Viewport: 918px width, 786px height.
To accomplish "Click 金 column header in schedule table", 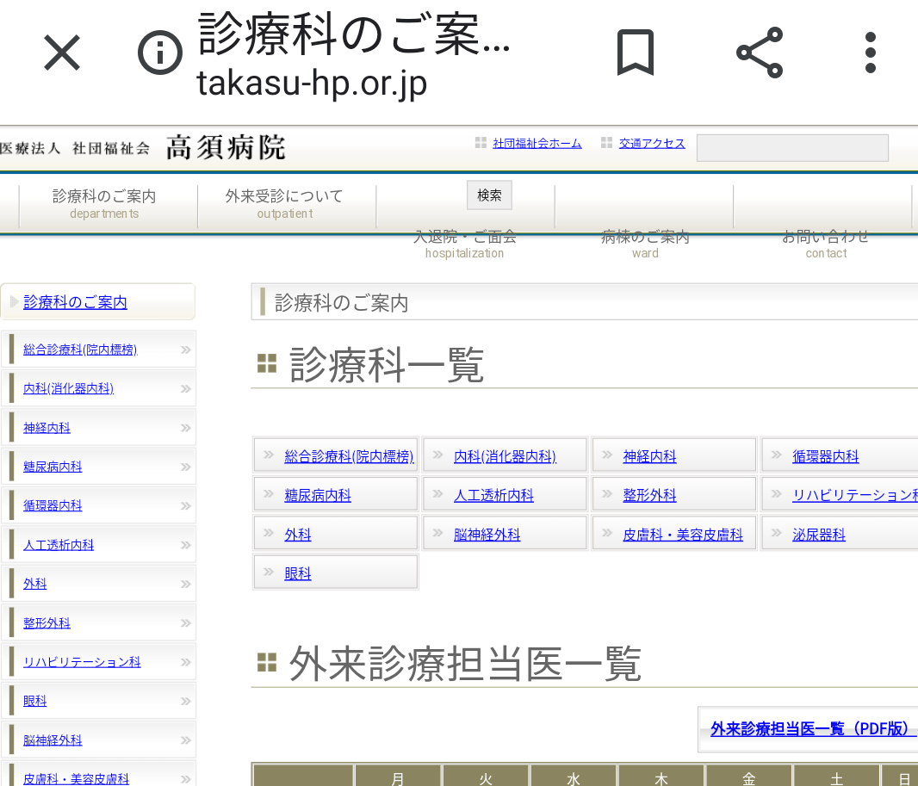I will [x=749, y=777].
